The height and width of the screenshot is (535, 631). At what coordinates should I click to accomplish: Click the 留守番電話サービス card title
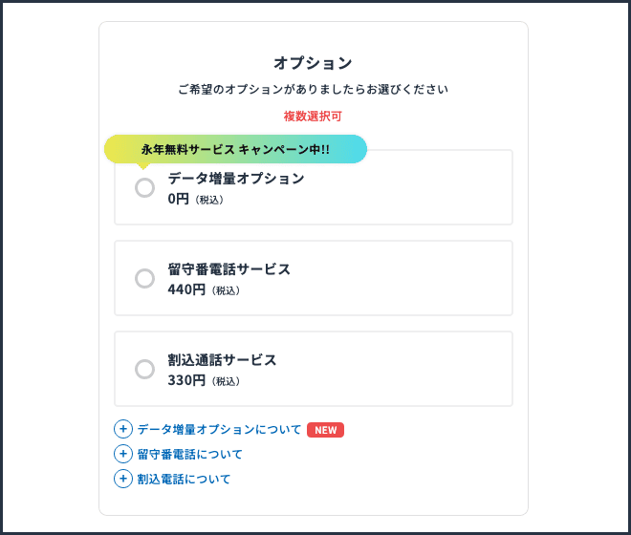point(229,269)
